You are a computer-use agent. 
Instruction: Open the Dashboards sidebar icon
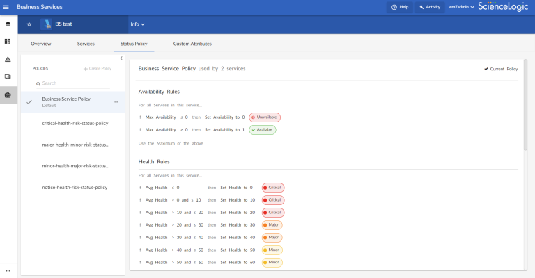pos(8,42)
